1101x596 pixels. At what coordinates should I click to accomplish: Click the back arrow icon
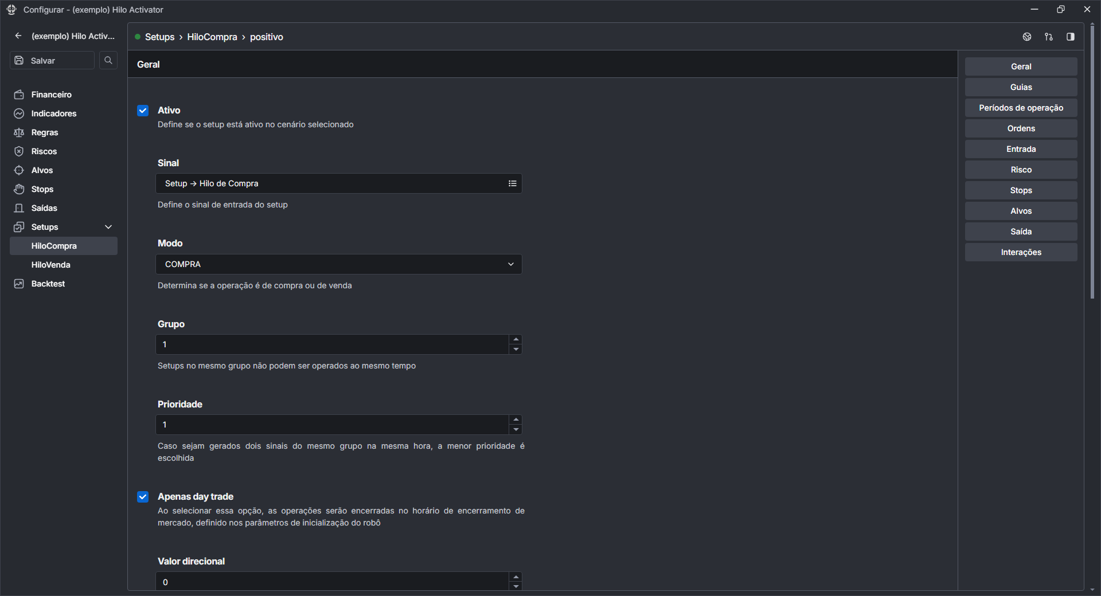pos(18,36)
